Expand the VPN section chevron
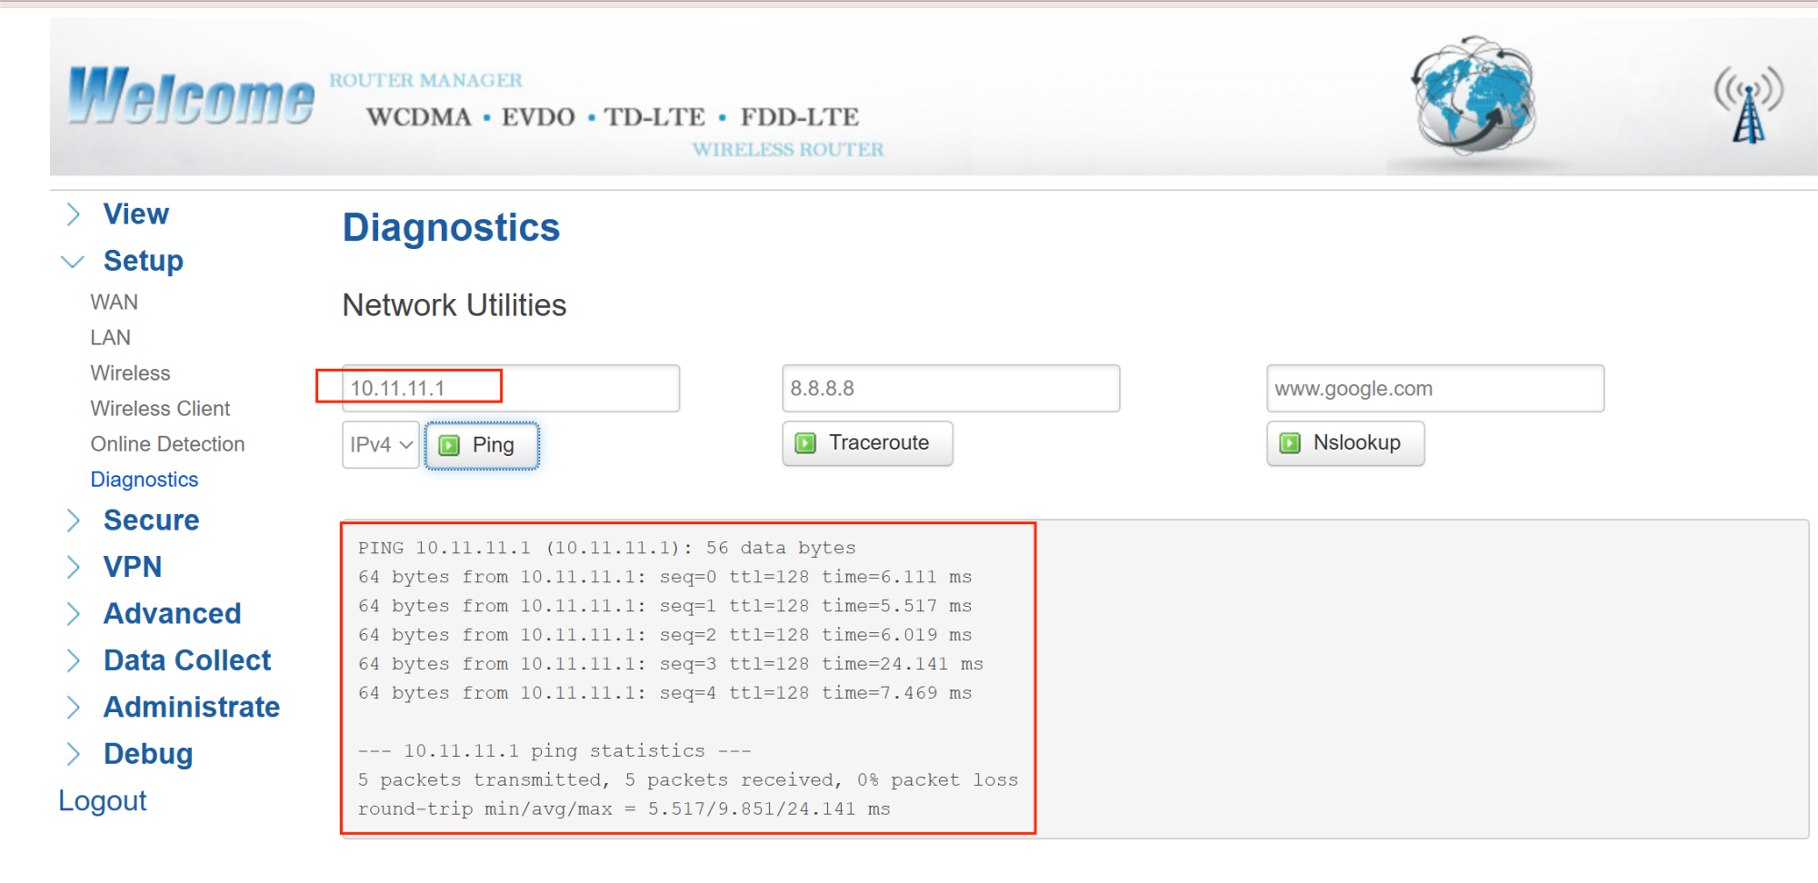 click(75, 568)
